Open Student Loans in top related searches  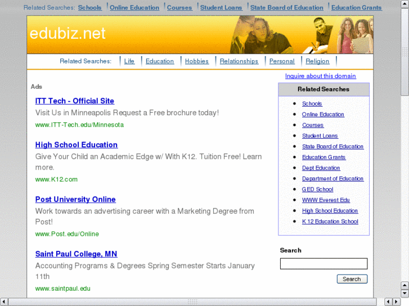click(x=221, y=7)
